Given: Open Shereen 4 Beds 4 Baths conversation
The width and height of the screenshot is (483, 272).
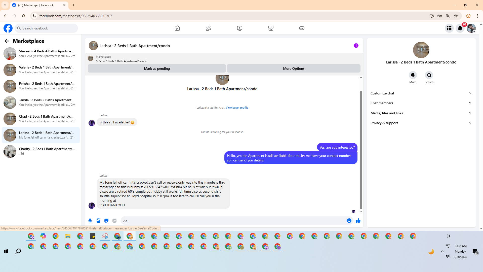Looking at the screenshot, I should click(41, 53).
